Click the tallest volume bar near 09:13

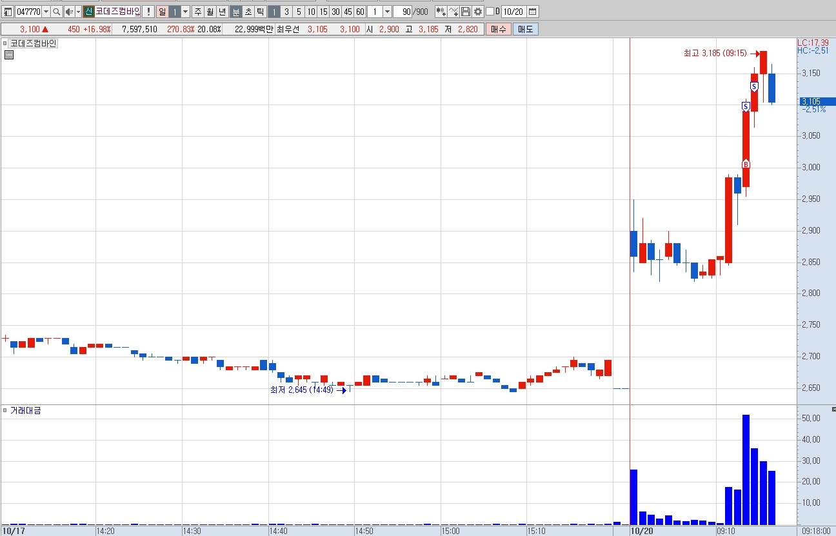[746, 470]
